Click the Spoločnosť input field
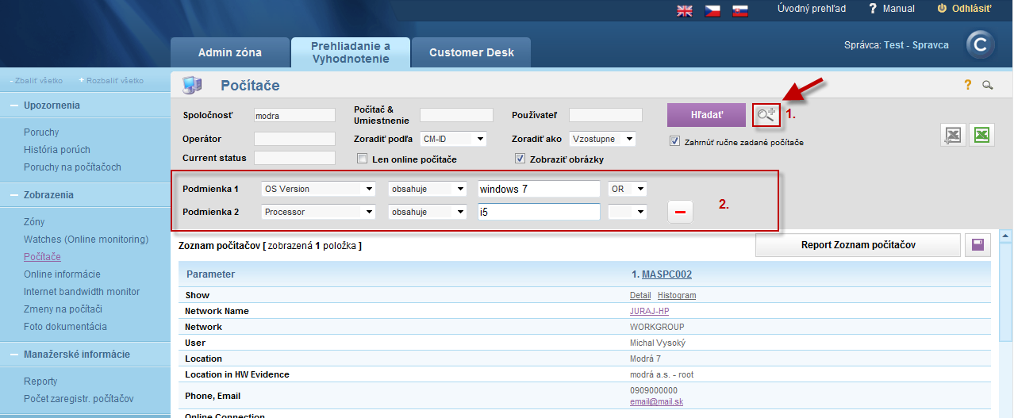Image resolution: width=1014 pixels, height=418 pixels. [294, 115]
